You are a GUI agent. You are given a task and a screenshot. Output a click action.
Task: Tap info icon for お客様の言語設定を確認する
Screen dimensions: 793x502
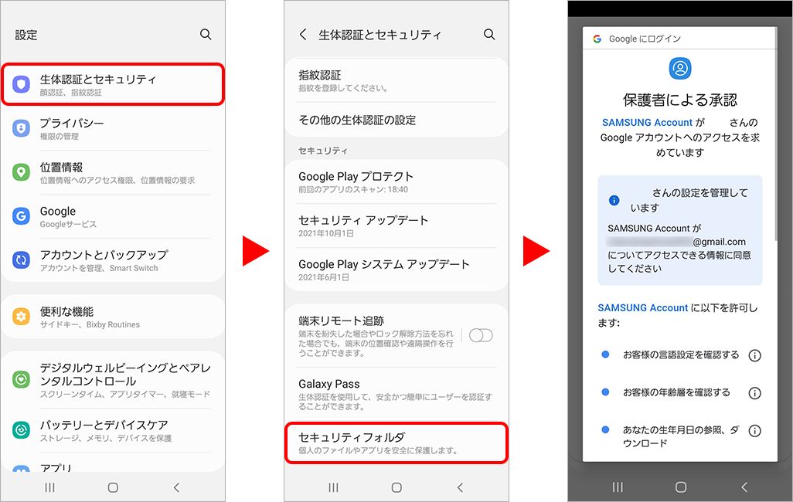coord(754,355)
